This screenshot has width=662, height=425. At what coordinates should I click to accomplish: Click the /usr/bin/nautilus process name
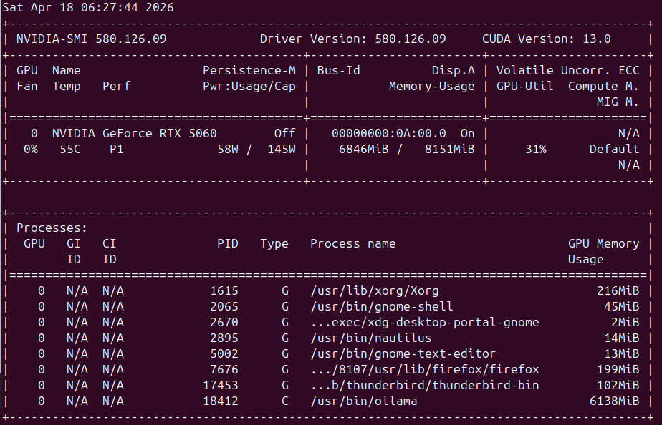[x=370, y=338]
